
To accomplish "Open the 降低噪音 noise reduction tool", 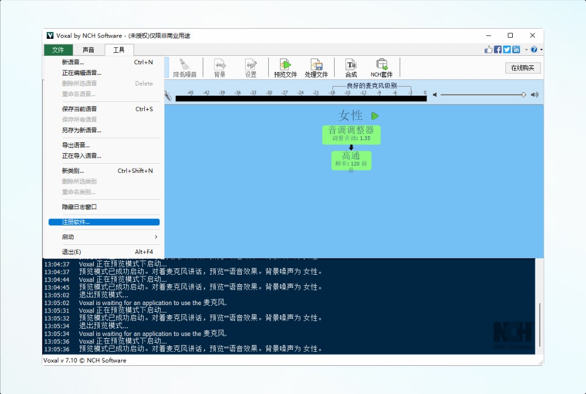I will pos(185,68).
